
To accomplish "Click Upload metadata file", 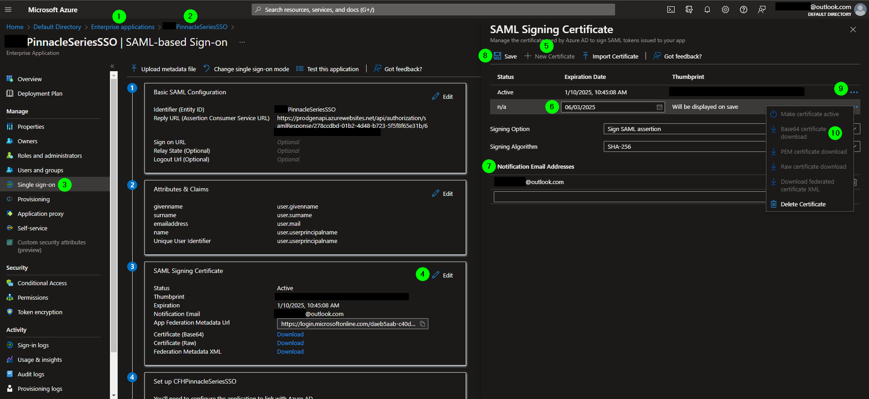I will pyautogui.click(x=164, y=69).
